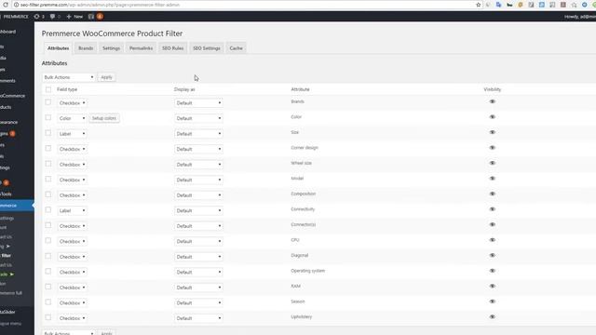Check the checkbox for the Brands row
Screen dimensions: 596x335
click(47, 102)
